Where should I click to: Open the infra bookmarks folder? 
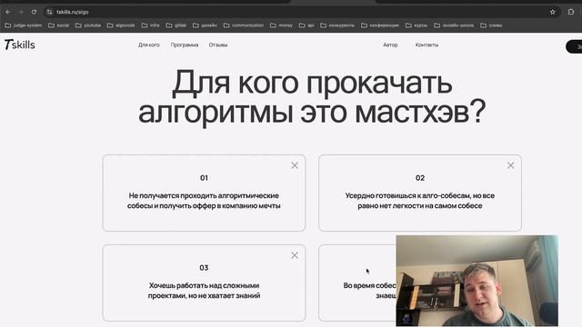(x=150, y=25)
